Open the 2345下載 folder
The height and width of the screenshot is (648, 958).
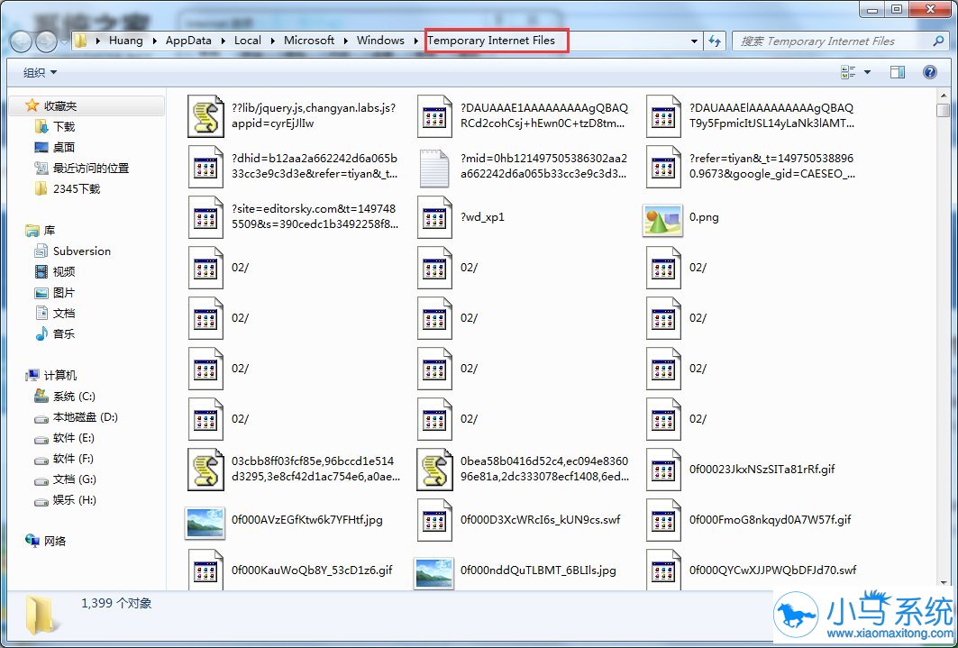(68, 189)
